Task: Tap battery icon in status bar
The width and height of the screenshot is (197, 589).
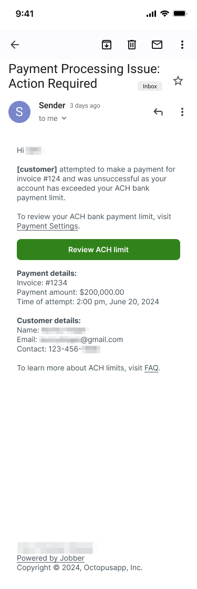Action: pos(180,14)
